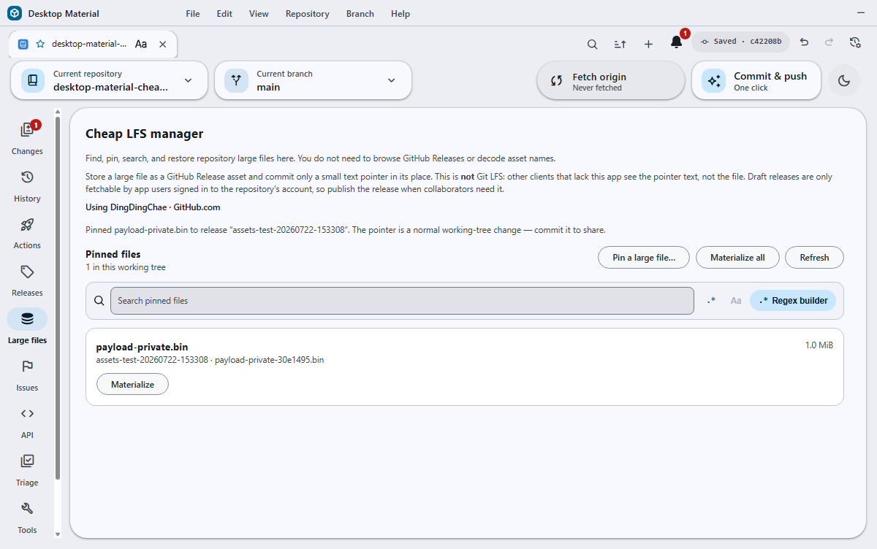Screen dimensions: 877x549
Task: Click the plus icon to add new
Action: point(648,44)
